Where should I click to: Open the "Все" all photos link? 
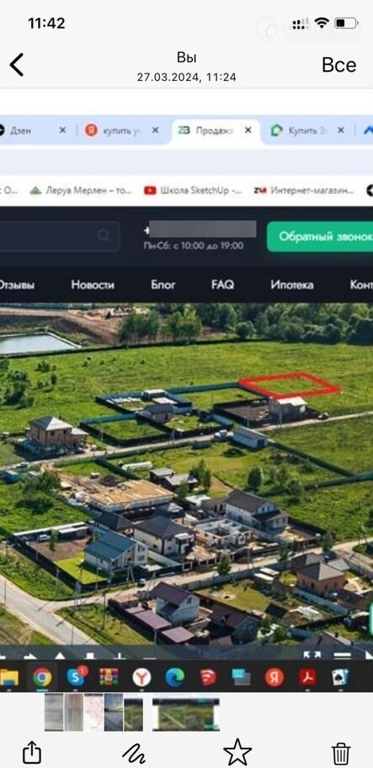coord(338,65)
